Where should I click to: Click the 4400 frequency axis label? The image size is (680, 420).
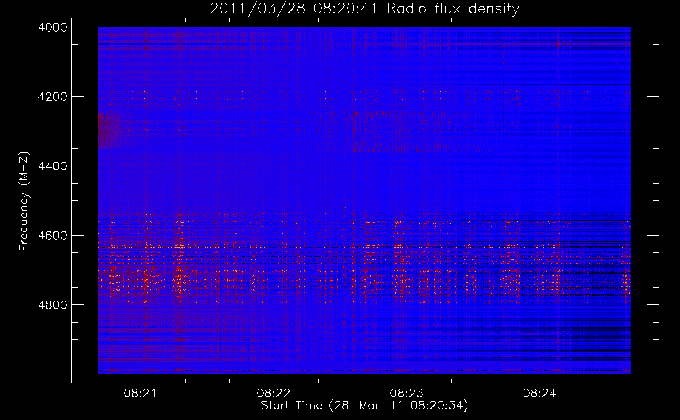pyautogui.click(x=53, y=166)
